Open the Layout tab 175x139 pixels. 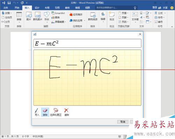[47, 8]
